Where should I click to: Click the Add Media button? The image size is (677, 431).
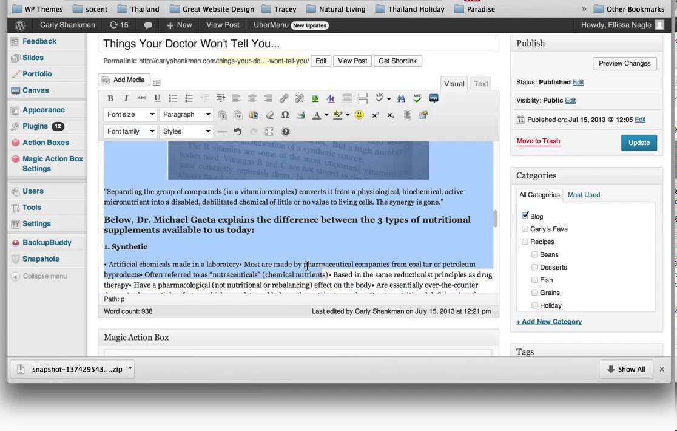coord(124,80)
